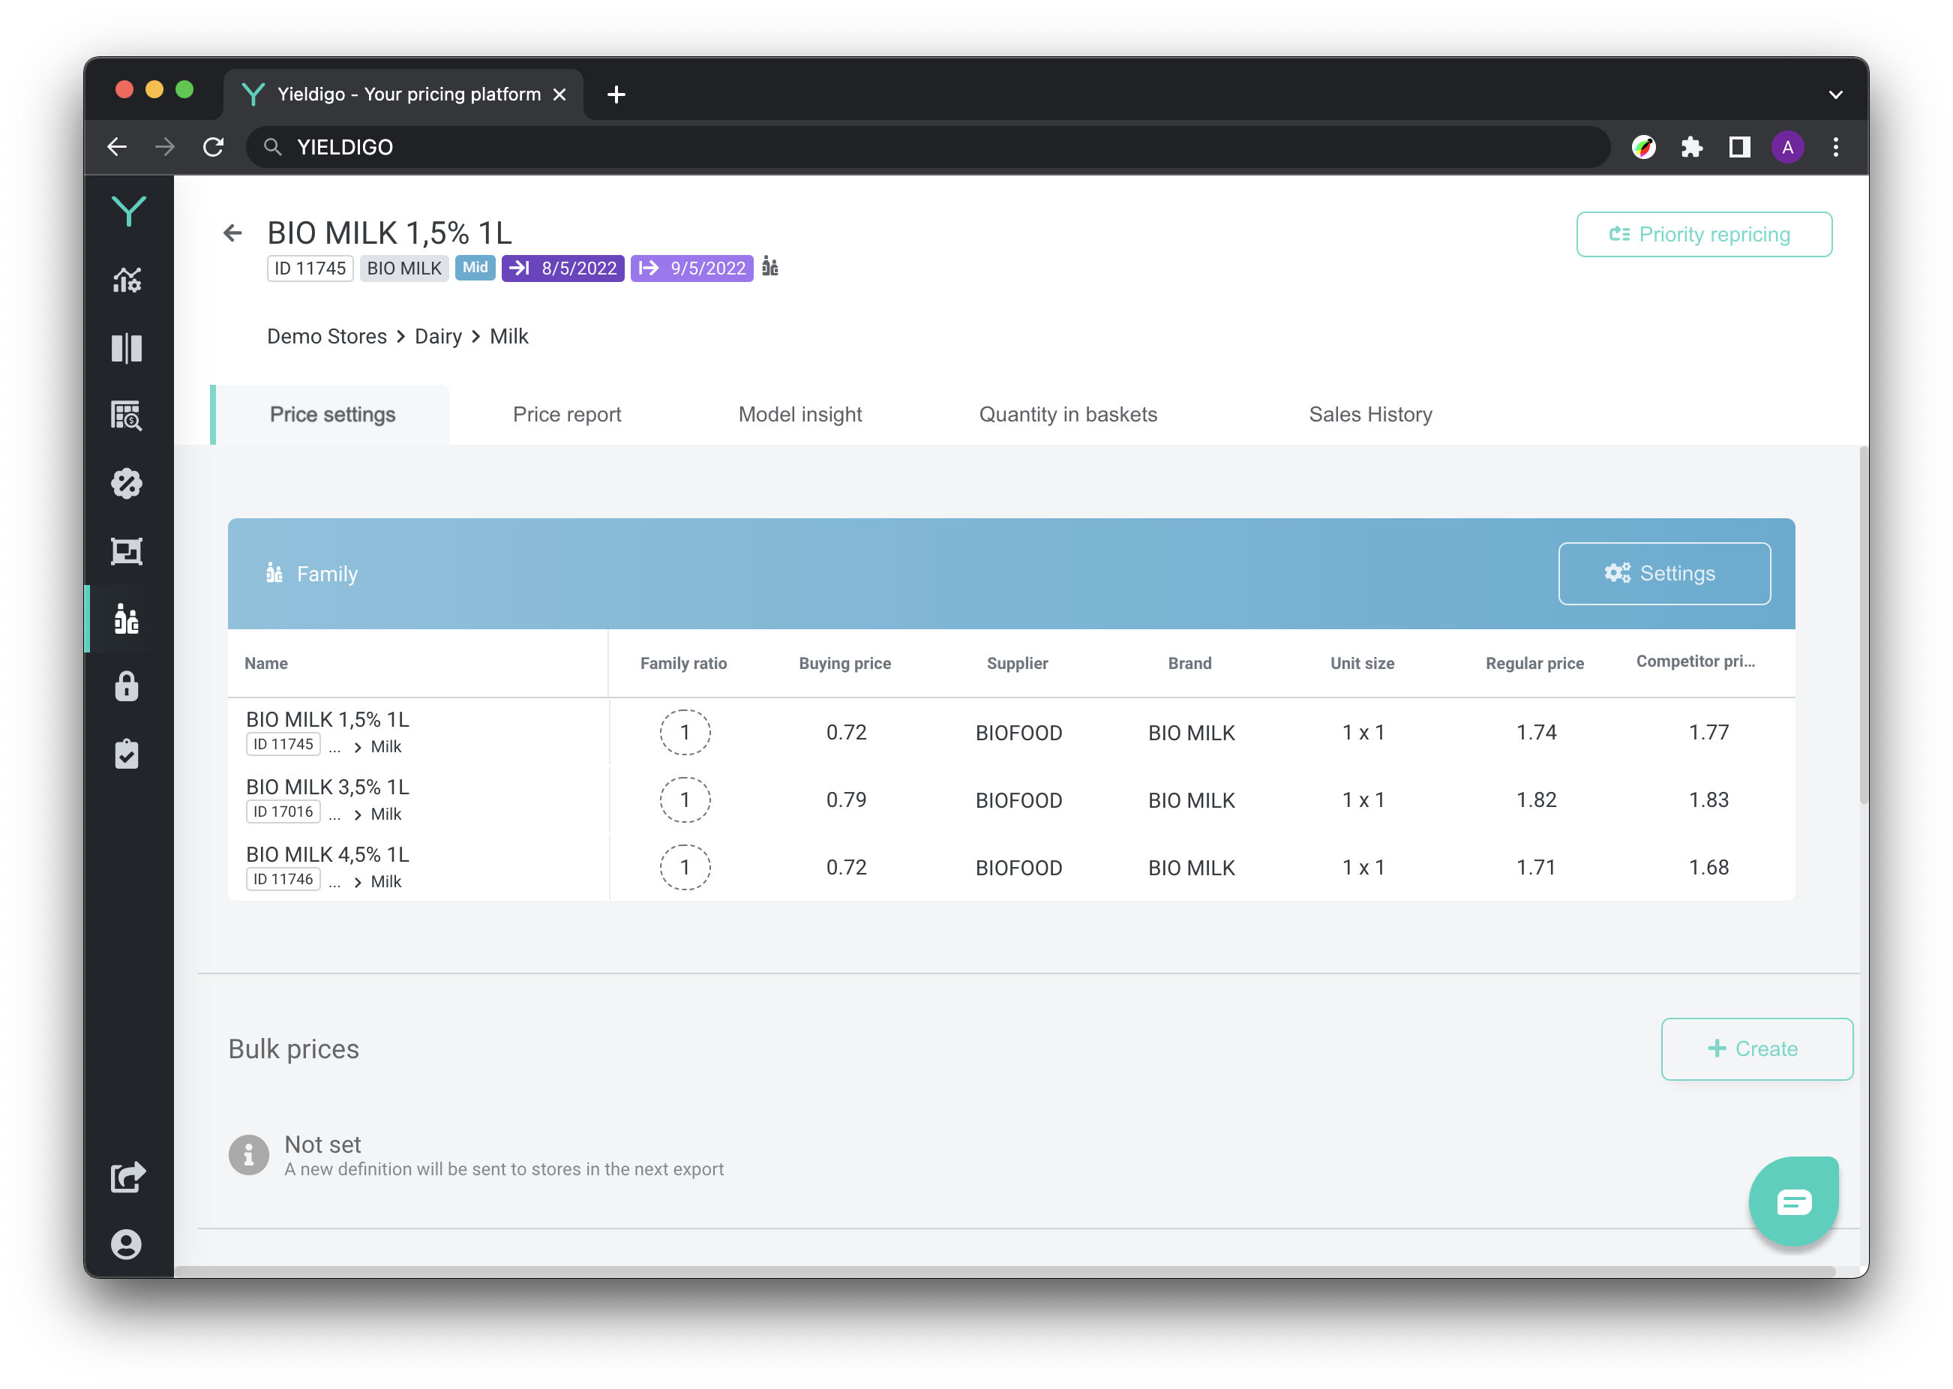1953x1389 pixels.
Task: Click the Brand column header
Action: (1189, 663)
